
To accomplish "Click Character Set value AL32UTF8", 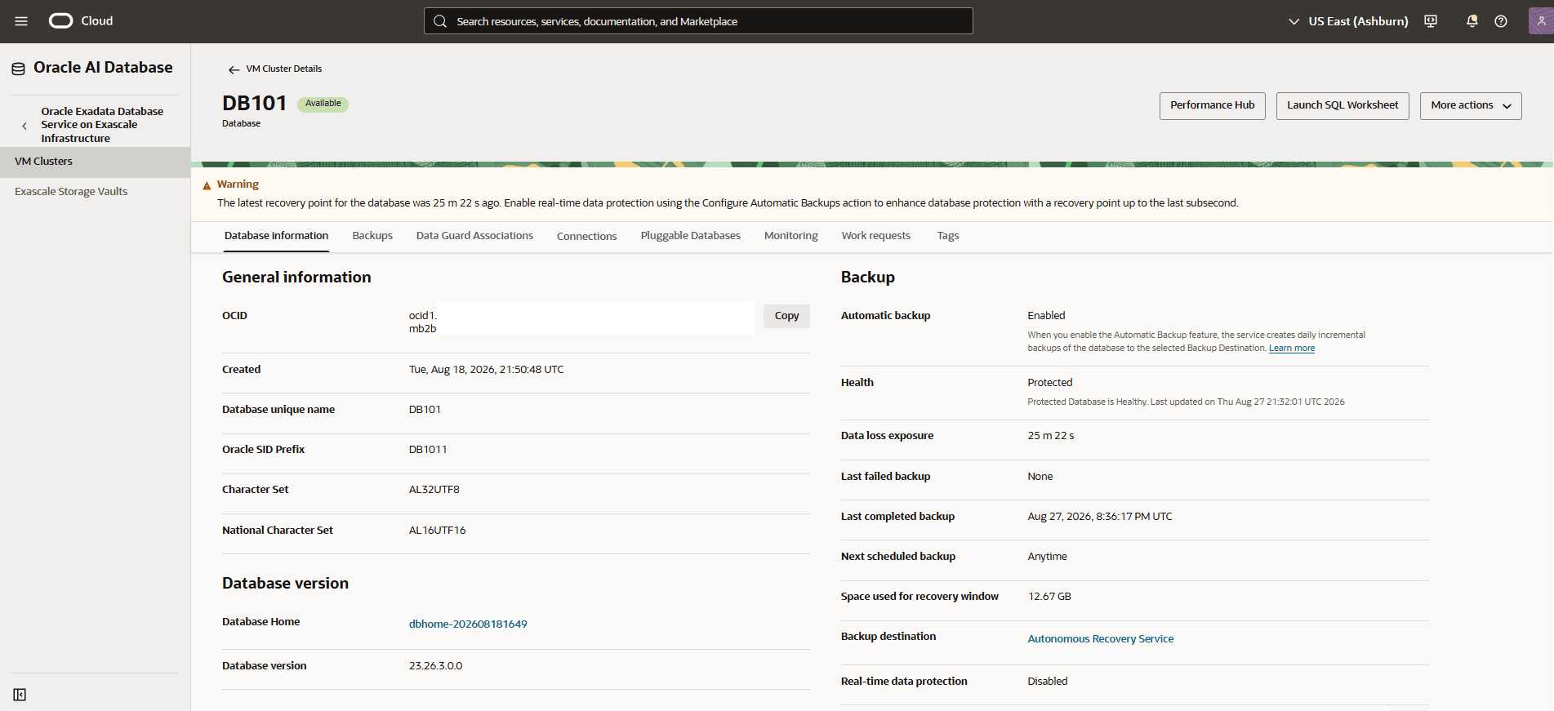I will (x=434, y=490).
